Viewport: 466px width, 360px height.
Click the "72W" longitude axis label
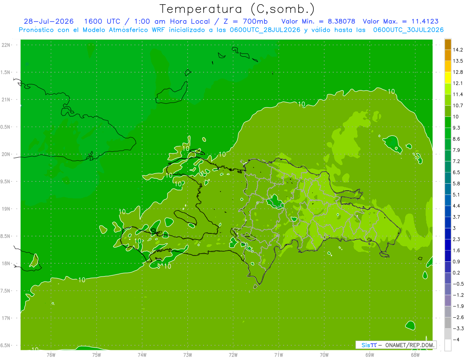pos(233,355)
